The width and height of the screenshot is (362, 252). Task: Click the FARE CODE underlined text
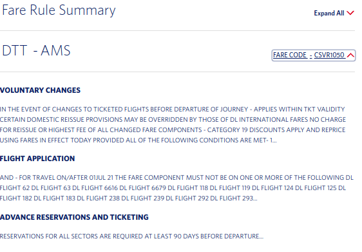pos(290,55)
